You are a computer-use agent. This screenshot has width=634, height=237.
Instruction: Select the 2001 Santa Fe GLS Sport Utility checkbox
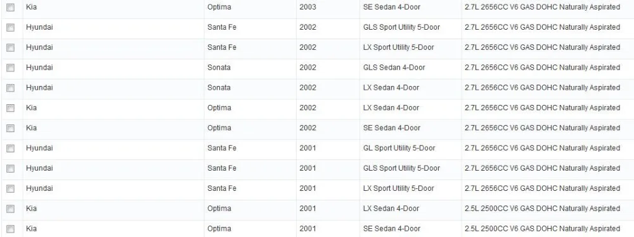click(x=11, y=169)
